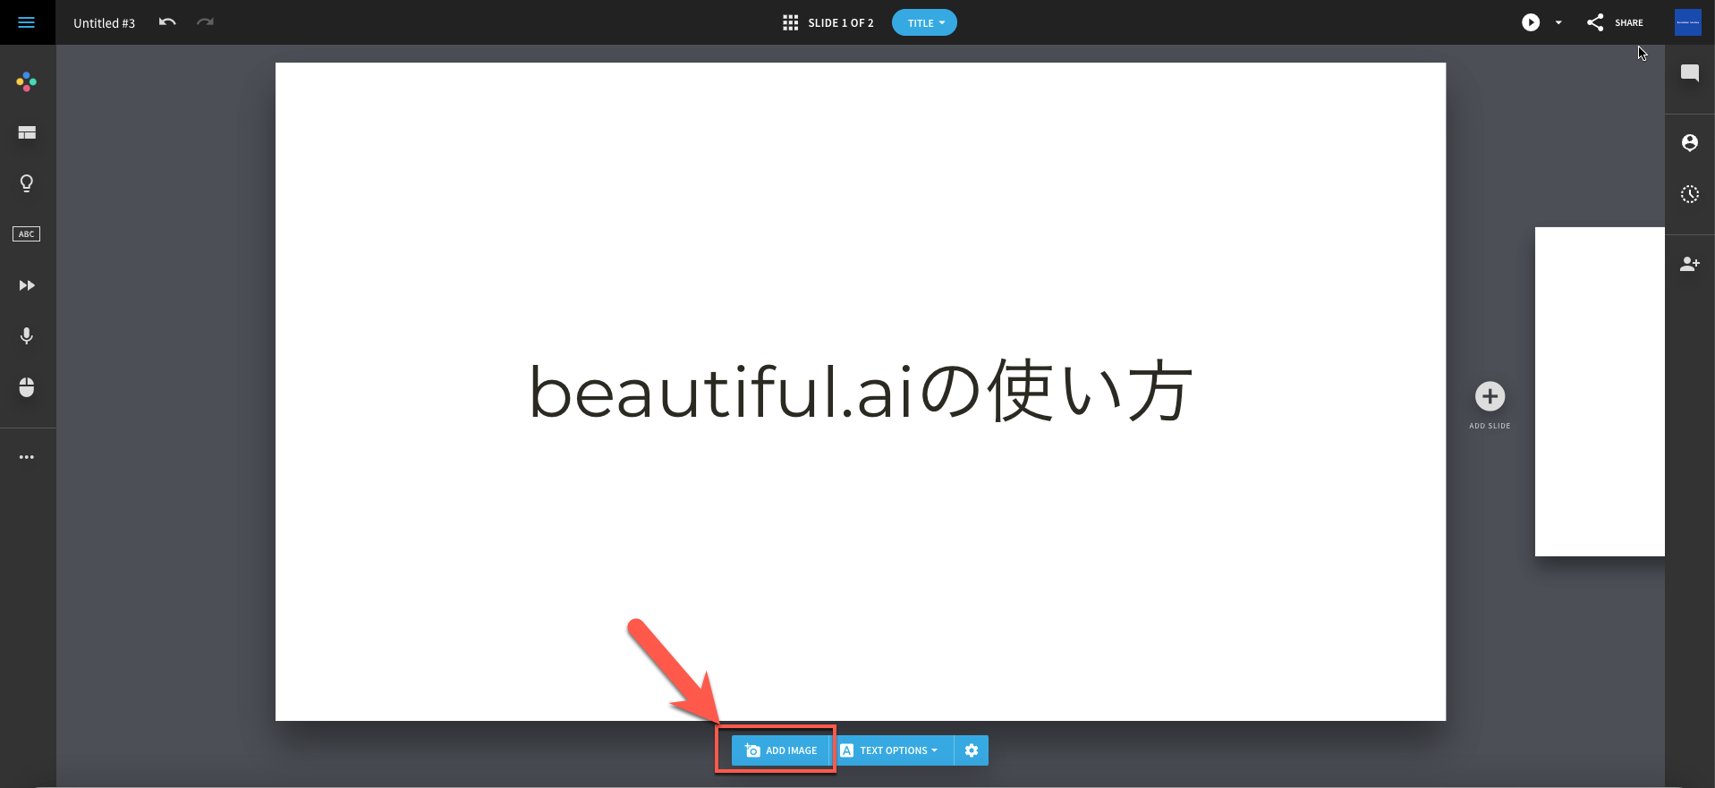Image resolution: width=1715 pixels, height=788 pixels.
Task: Click the Add Image button
Action: click(x=781, y=750)
